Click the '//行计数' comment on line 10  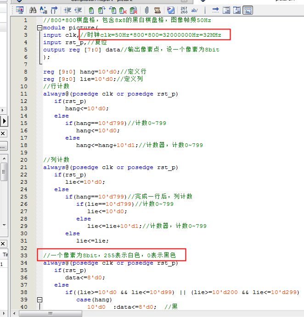pos(56,86)
